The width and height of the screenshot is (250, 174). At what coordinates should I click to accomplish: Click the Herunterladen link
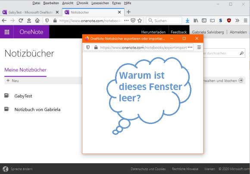tap(153, 32)
